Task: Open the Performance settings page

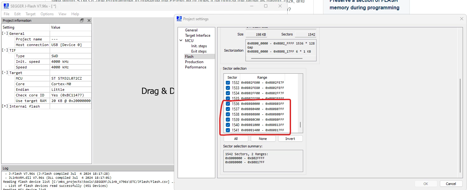Action: [195, 67]
